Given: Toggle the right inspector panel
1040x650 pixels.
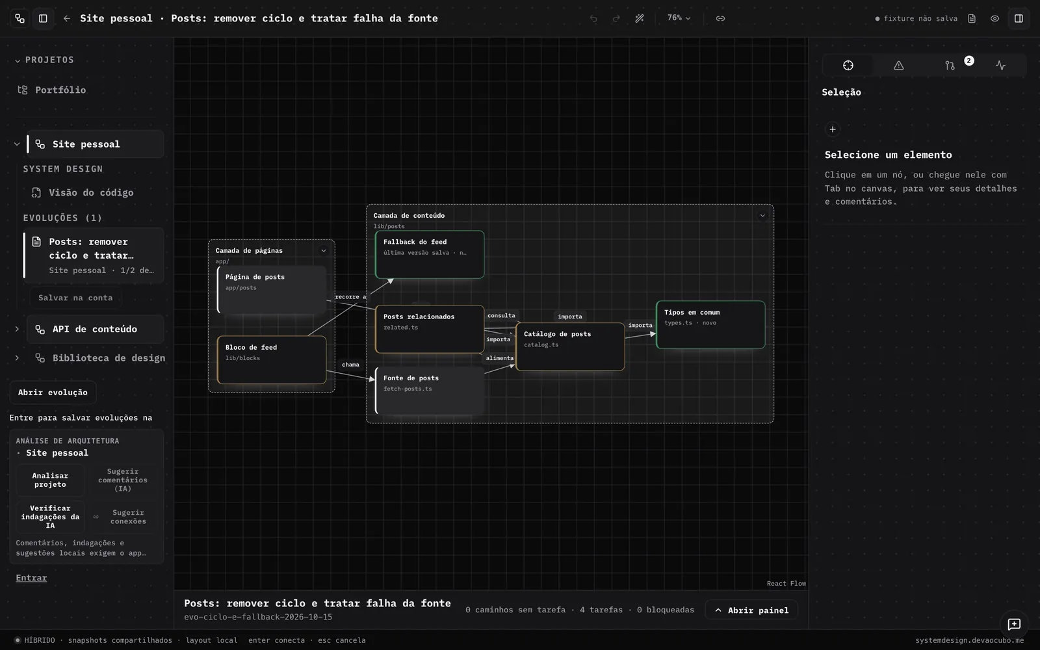Looking at the screenshot, I should (1019, 18).
